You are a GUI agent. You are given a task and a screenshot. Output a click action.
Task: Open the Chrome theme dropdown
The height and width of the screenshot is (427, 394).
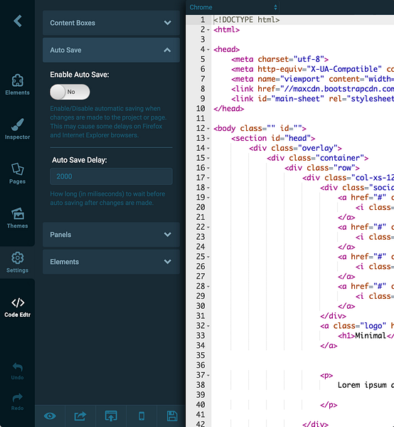[x=233, y=7]
